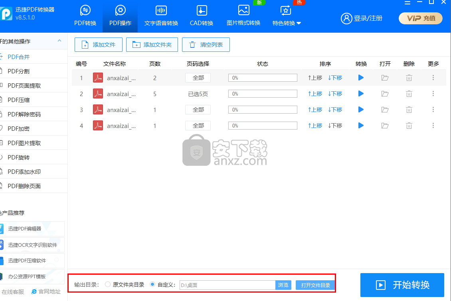451x301 pixels.
Task: Move row 1 file down with 下移
Action: 335,78
